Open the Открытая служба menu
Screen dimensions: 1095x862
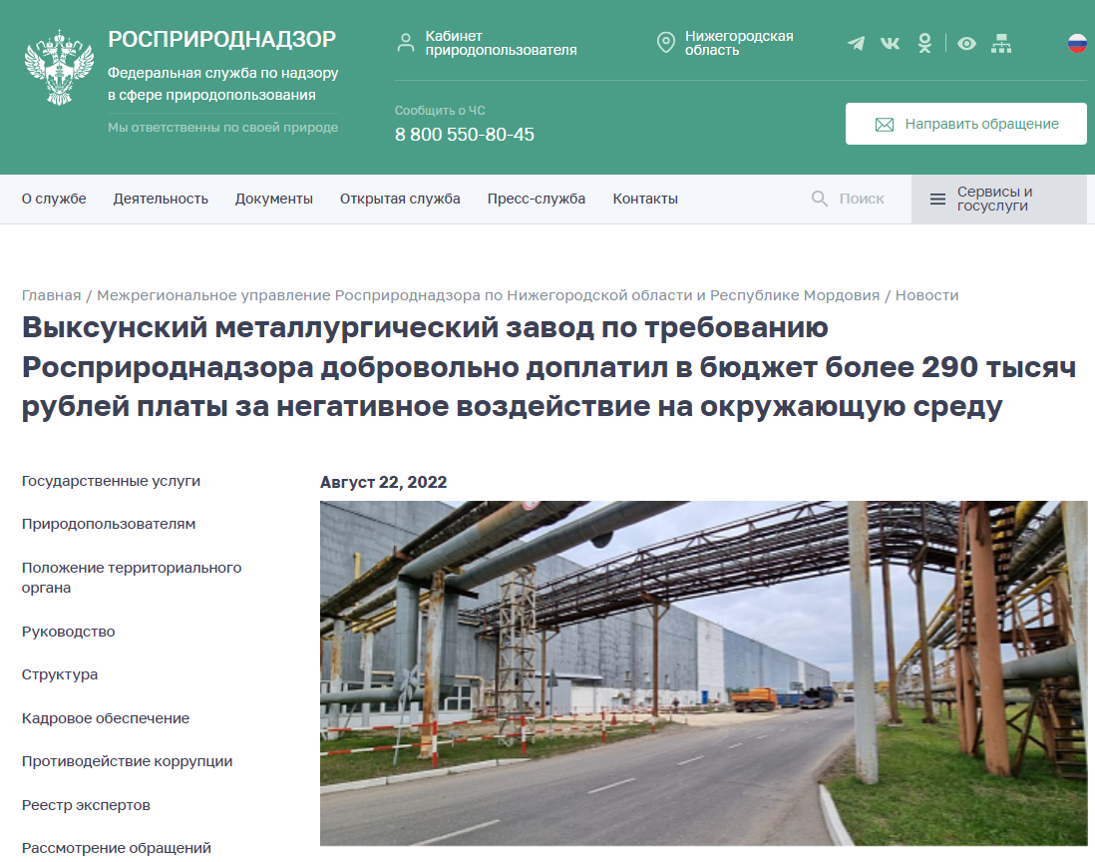tap(400, 200)
